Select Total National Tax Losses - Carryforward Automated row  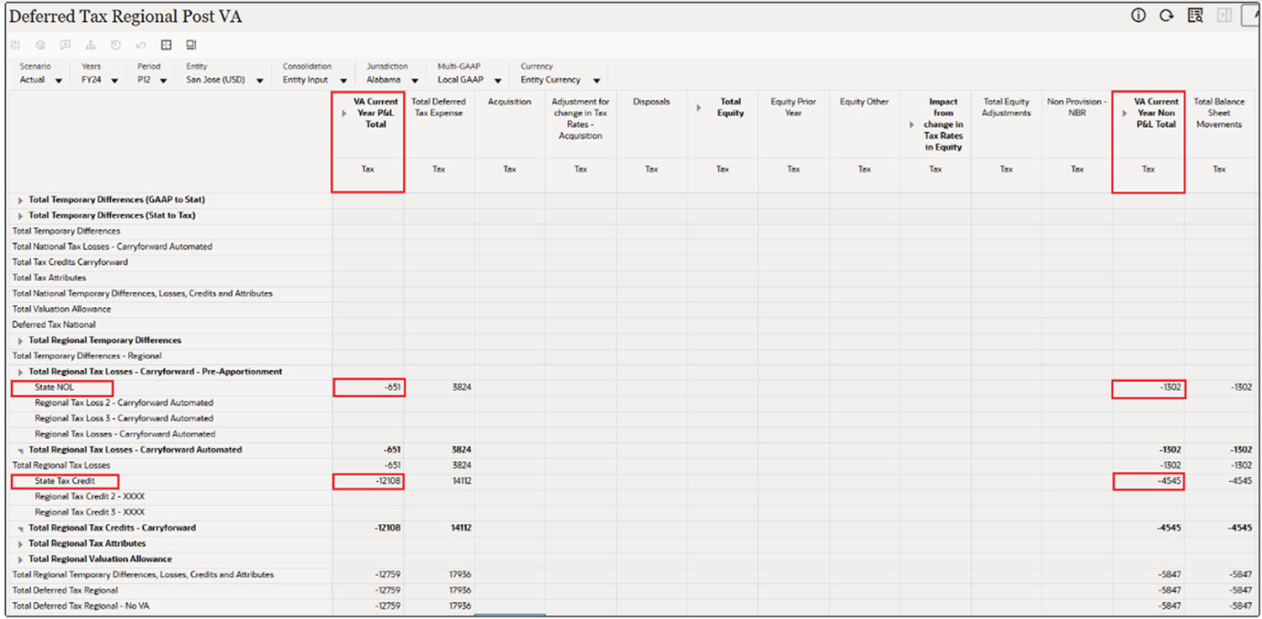(x=112, y=247)
